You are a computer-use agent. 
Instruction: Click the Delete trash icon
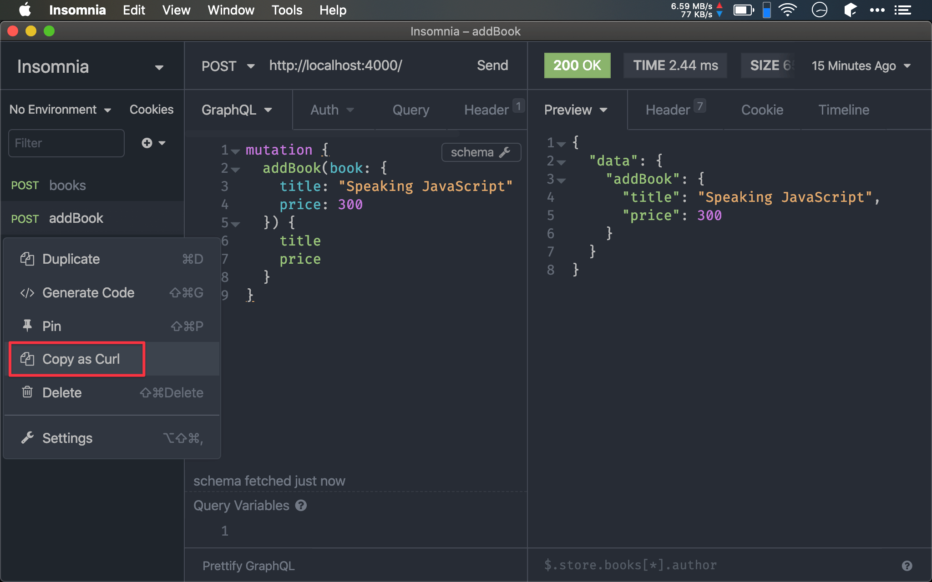point(27,392)
